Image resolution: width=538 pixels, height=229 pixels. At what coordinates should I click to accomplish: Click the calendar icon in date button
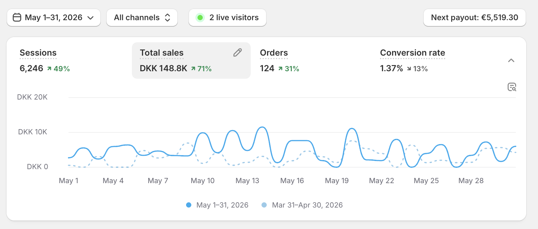17,18
